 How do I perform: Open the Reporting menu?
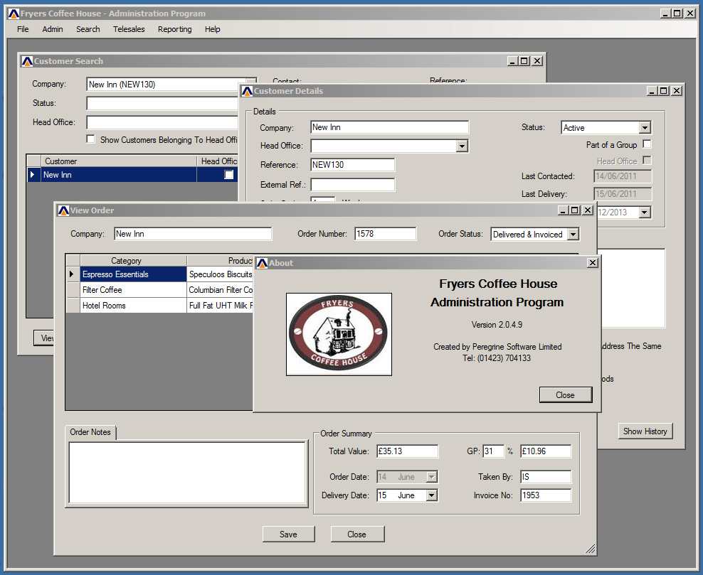coord(174,29)
